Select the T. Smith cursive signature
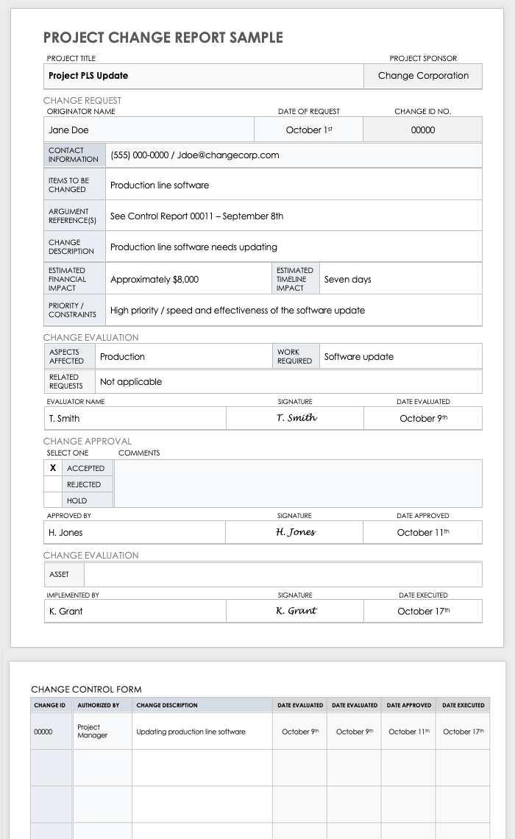This screenshot has height=839, width=515. (x=296, y=418)
